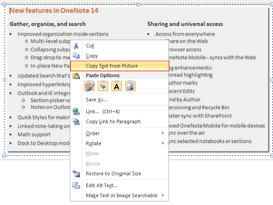The image size is (273, 205).
Task: Open Make Text in Image Searchable
Action: click(x=119, y=195)
